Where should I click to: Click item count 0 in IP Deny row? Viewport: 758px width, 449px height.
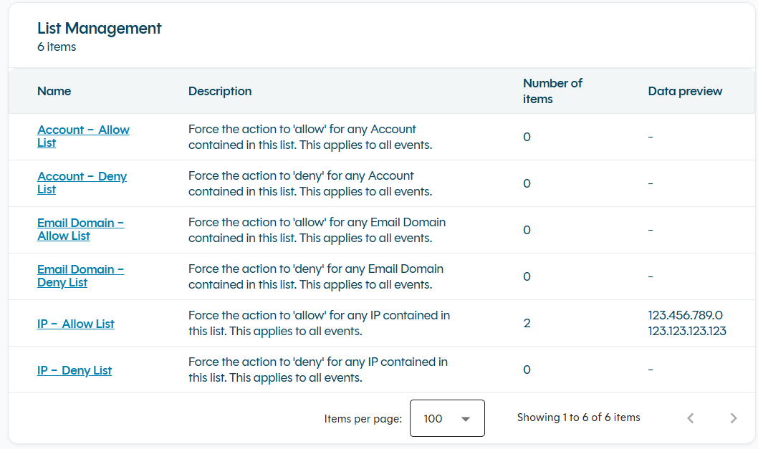click(527, 370)
